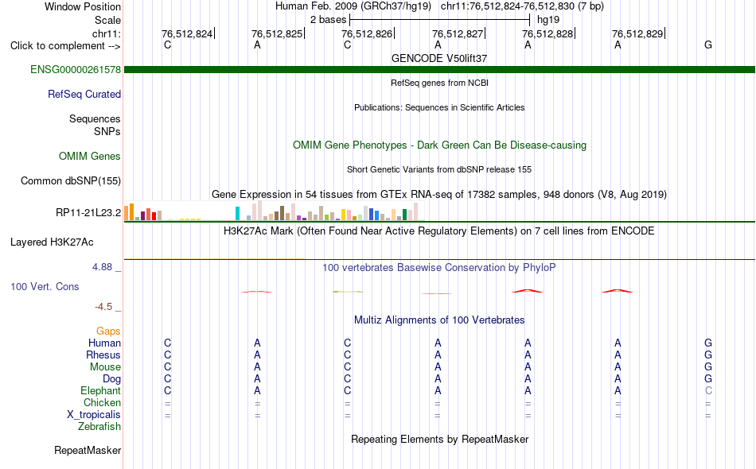Click the 'Click to complement -->' label

[x=65, y=46]
